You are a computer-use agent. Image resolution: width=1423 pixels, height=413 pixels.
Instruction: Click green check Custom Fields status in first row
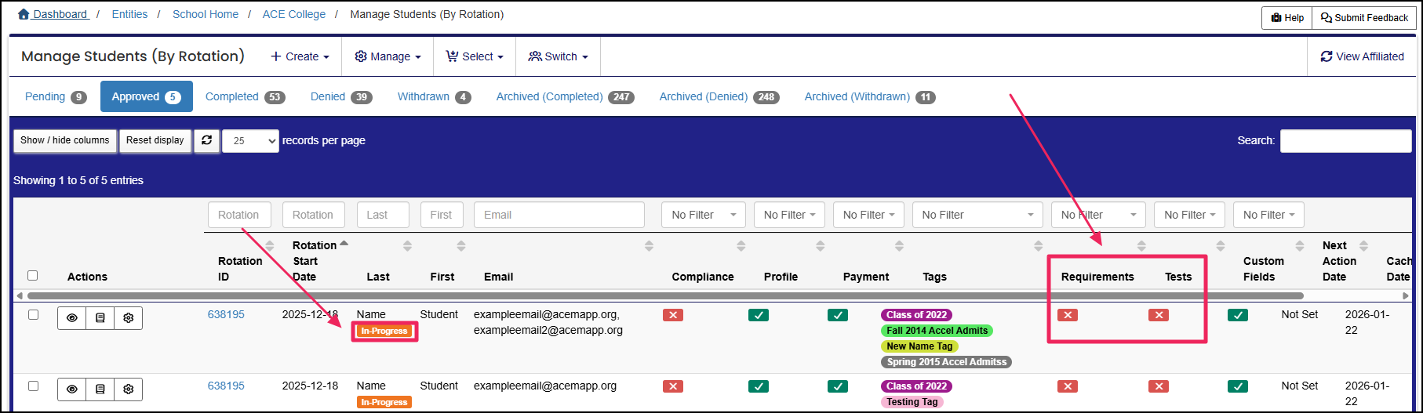pyautogui.click(x=1238, y=315)
